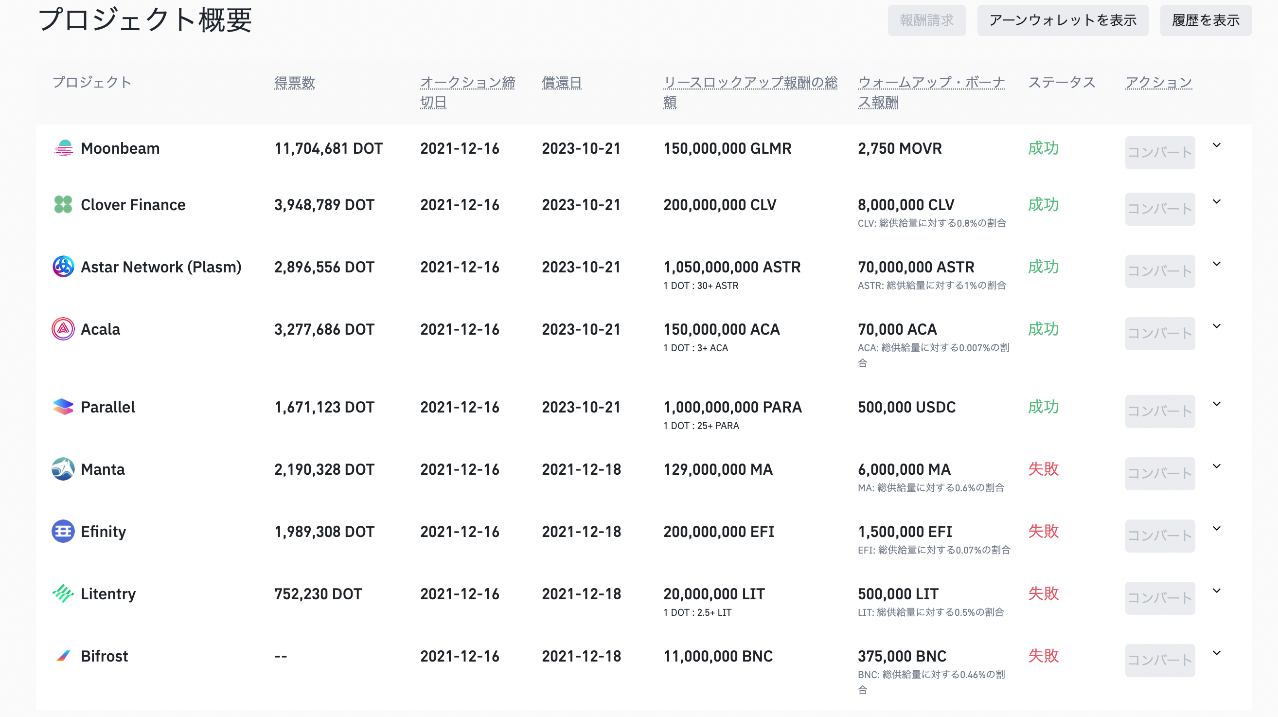
Task: Click the プロジェクト概要 page heading
Action: 144,20
